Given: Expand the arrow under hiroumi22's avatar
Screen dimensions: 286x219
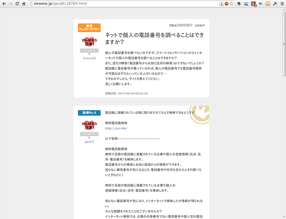Looking at the screenshot, I should click(89, 54).
